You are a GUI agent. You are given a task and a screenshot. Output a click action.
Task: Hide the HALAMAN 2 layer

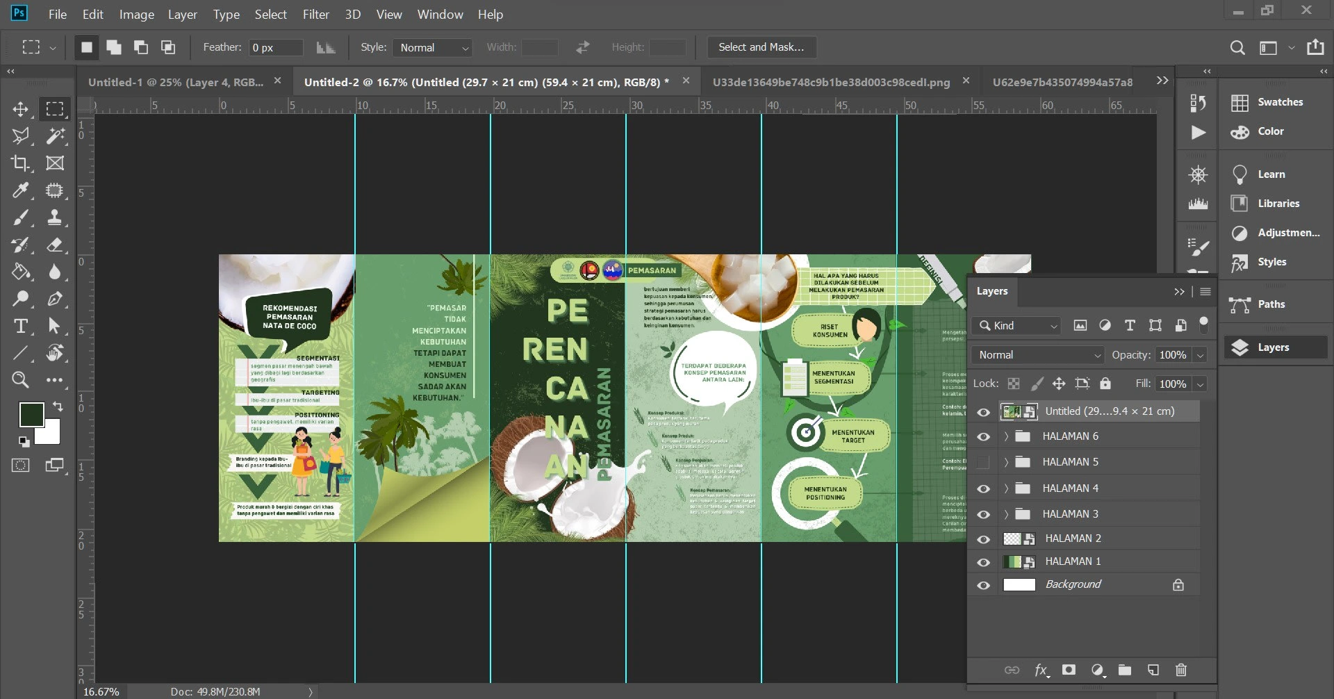983,539
